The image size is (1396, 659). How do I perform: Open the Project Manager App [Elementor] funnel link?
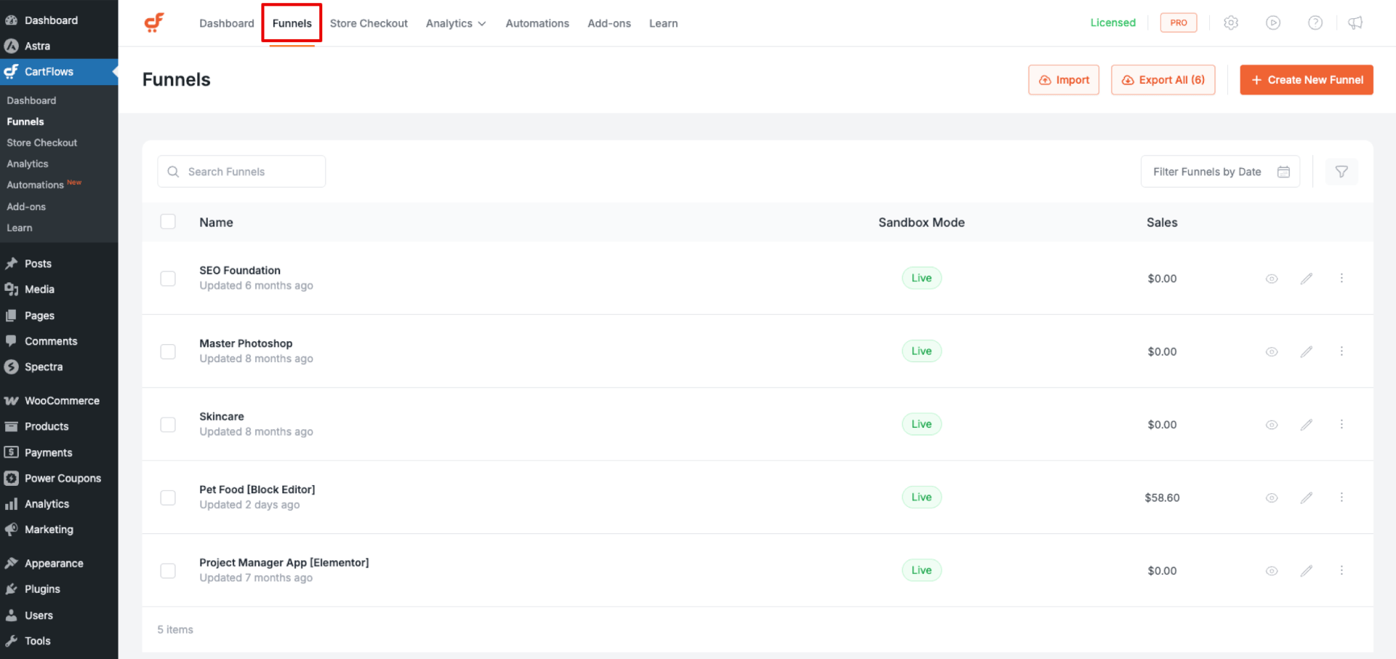click(x=284, y=563)
